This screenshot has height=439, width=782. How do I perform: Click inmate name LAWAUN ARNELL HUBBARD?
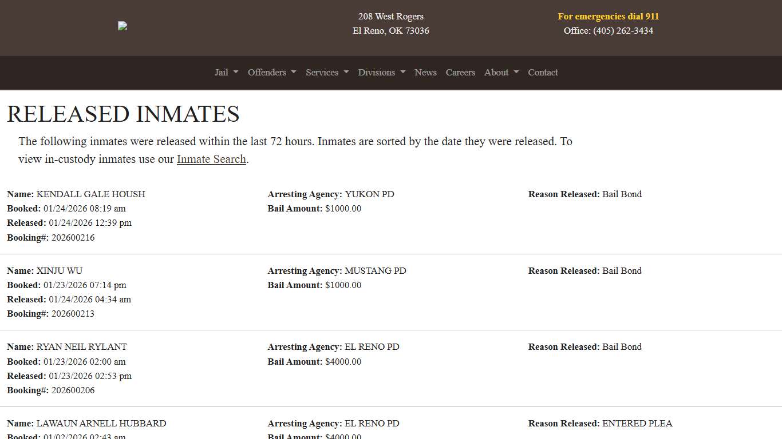(101, 424)
